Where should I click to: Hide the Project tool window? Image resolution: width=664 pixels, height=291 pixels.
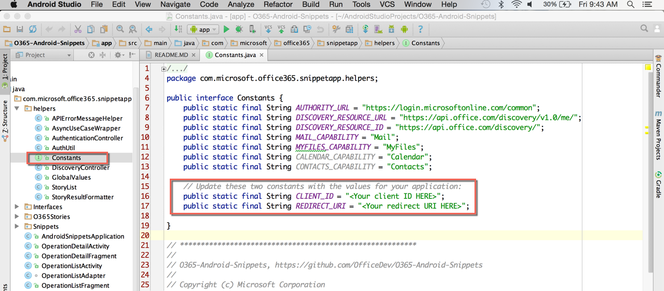[132, 55]
